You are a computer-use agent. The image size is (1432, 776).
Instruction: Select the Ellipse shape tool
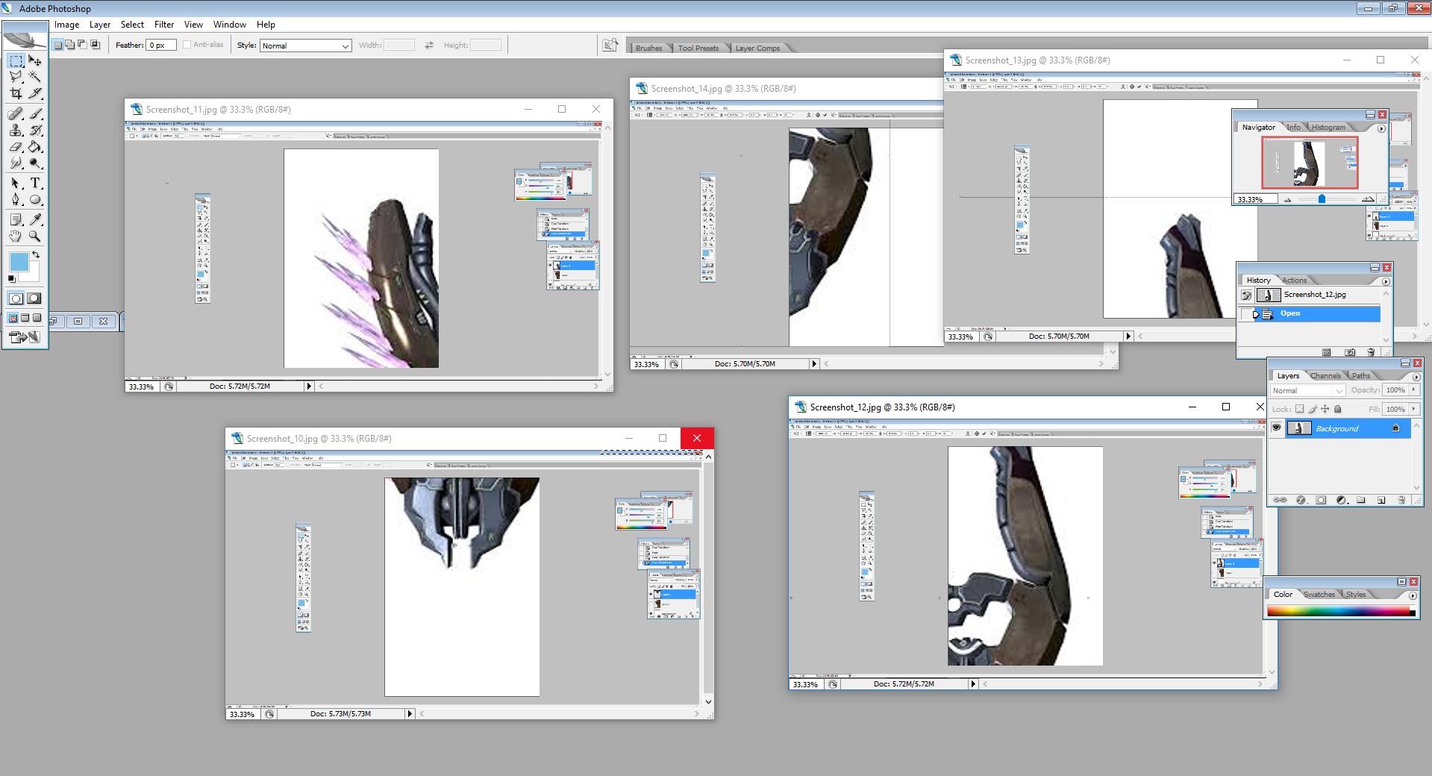pos(35,199)
